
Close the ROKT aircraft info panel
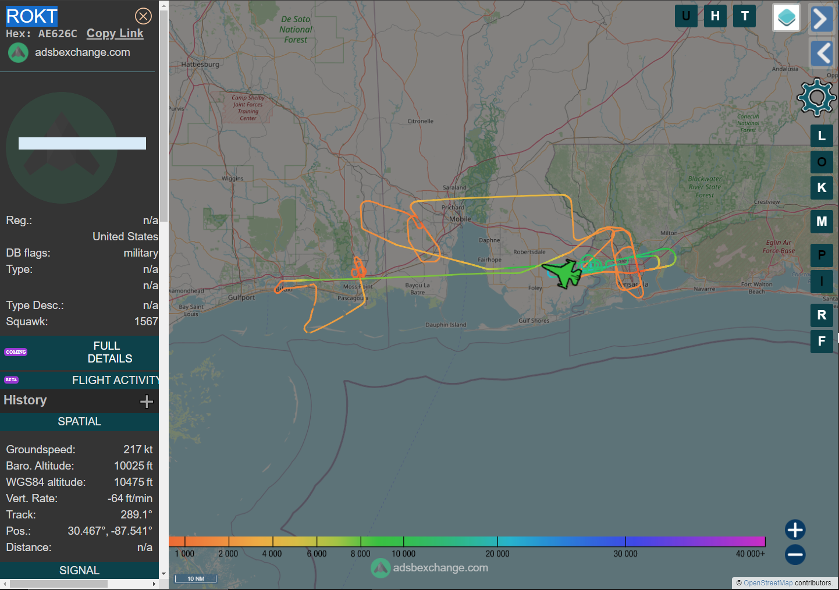click(143, 16)
